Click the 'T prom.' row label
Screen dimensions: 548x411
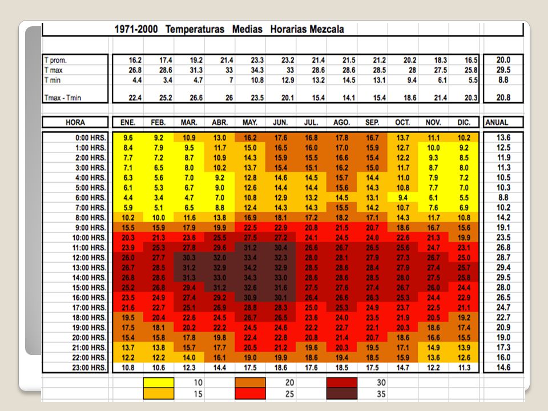55,60
